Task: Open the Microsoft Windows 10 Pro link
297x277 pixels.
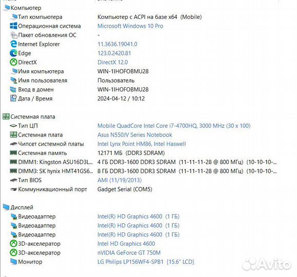Action: 130,26
